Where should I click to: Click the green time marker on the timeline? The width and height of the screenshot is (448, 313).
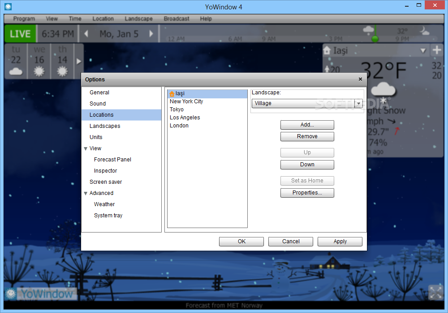375,38
